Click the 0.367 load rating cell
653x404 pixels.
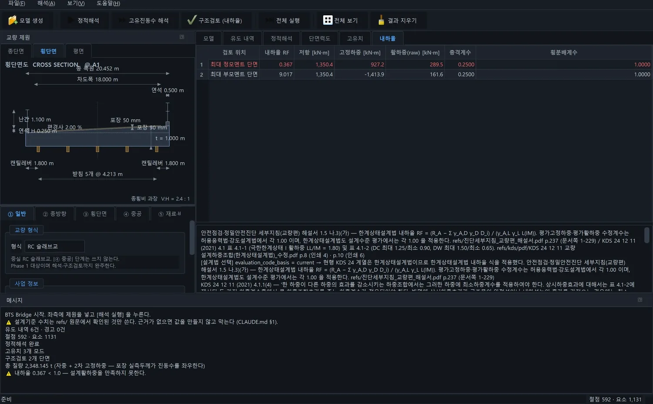click(x=277, y=64)
